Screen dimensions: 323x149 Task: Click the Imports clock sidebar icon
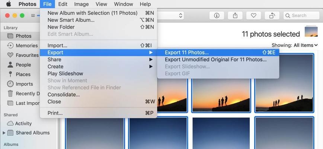click(10, 84)
